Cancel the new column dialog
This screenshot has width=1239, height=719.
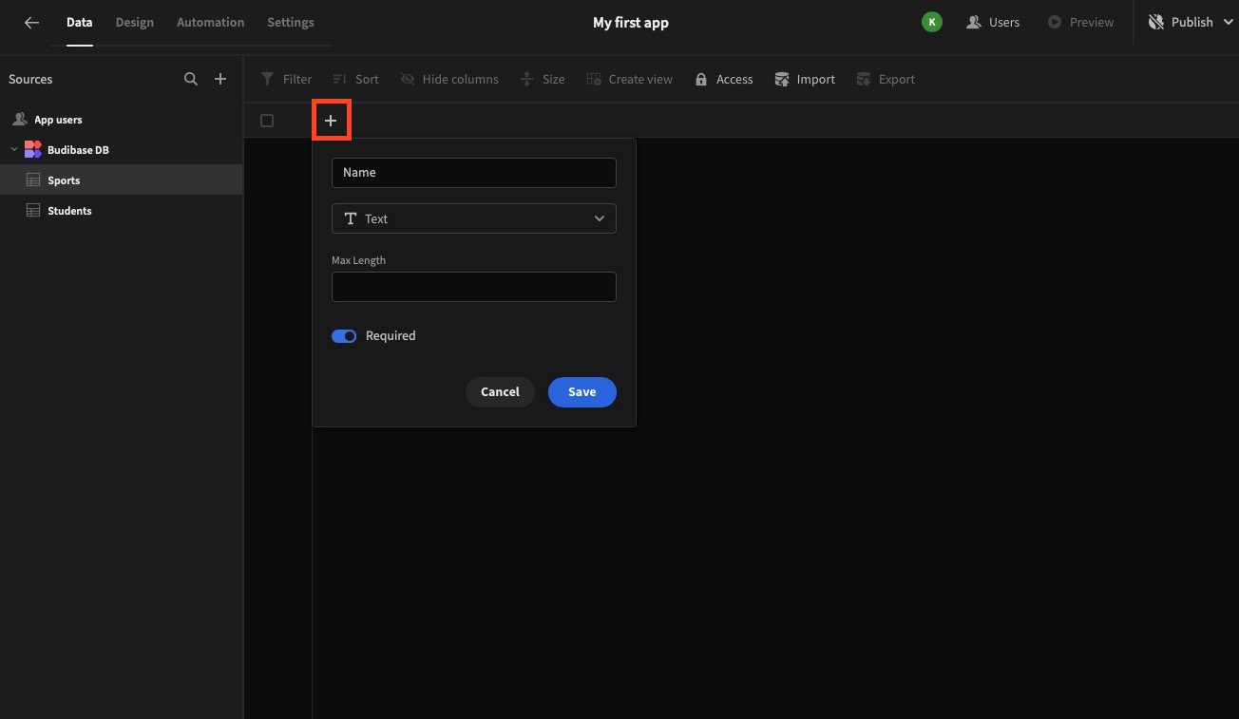coord(500,391)
